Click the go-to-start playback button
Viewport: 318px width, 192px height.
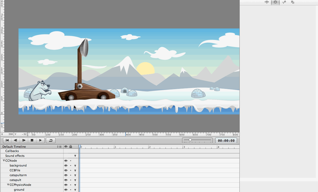click(x=7, y=140)
